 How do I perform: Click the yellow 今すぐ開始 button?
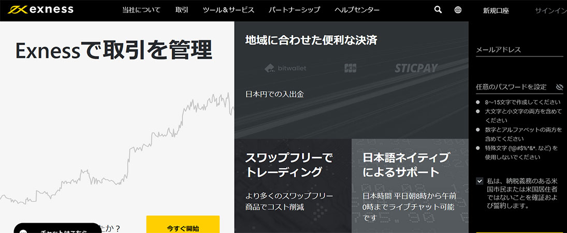pos(183,224)
